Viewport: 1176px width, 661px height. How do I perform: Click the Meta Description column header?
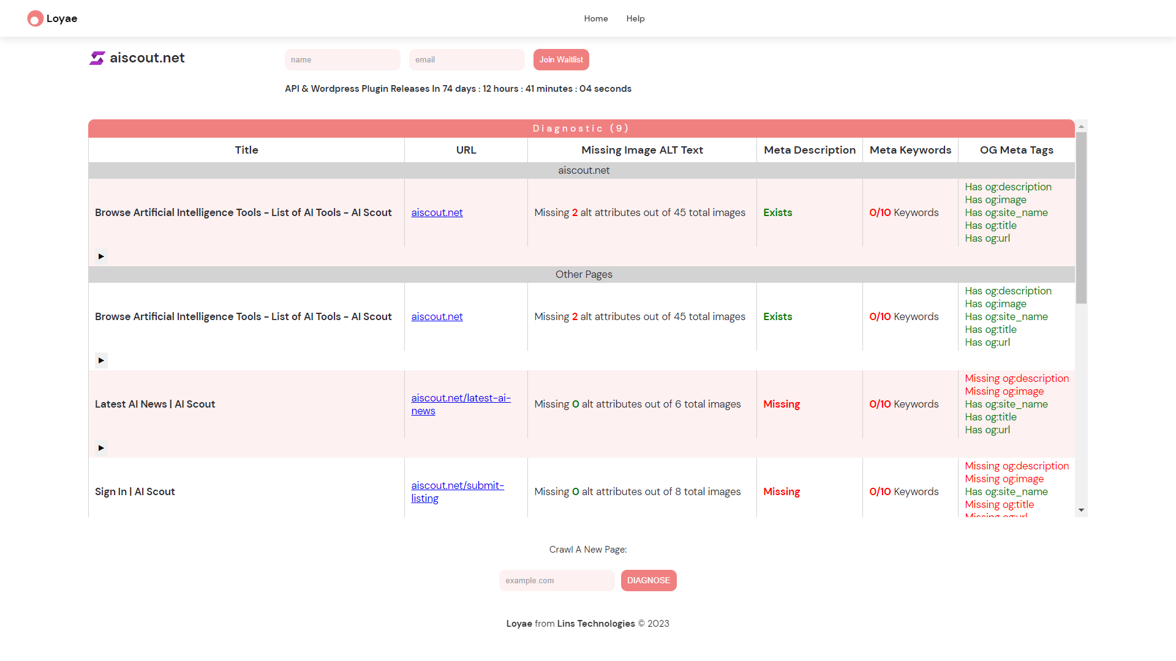(x=810, y=150)
